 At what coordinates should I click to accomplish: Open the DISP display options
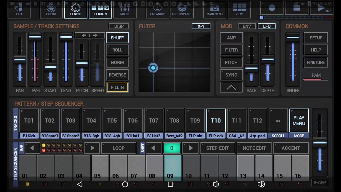[x=119, y=26]
